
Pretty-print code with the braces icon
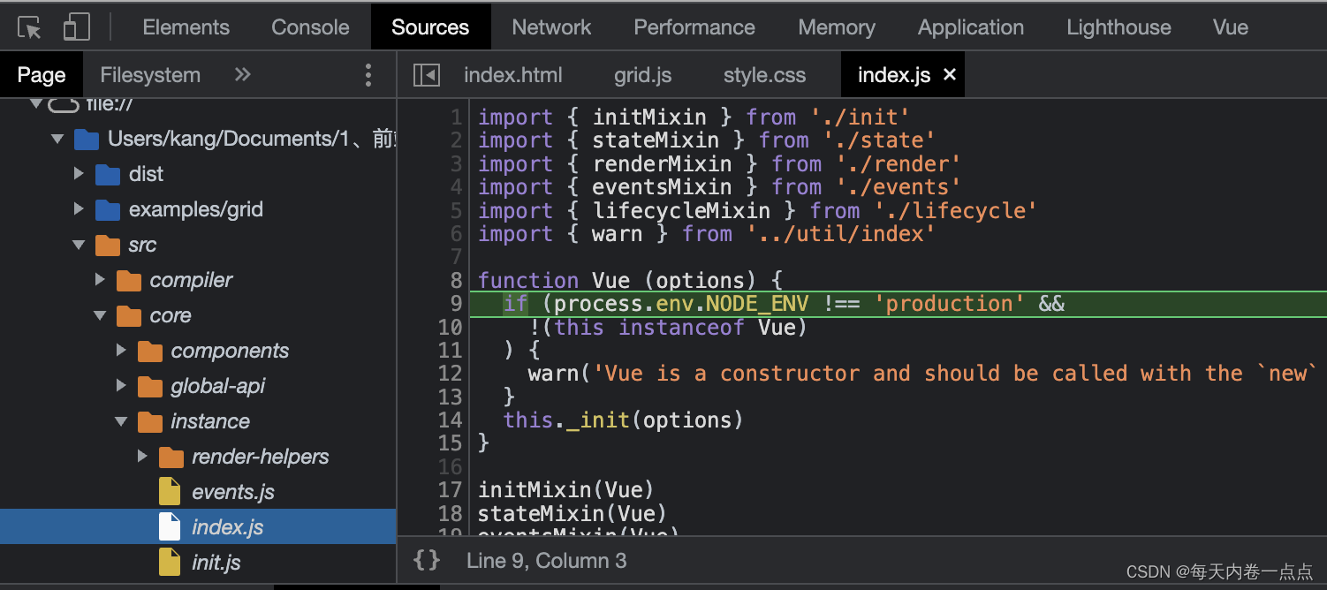click(427, 560)
